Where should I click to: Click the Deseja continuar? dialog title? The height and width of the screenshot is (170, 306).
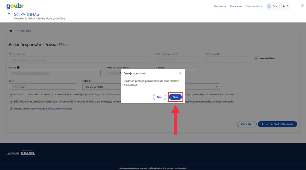coord(135,73)
